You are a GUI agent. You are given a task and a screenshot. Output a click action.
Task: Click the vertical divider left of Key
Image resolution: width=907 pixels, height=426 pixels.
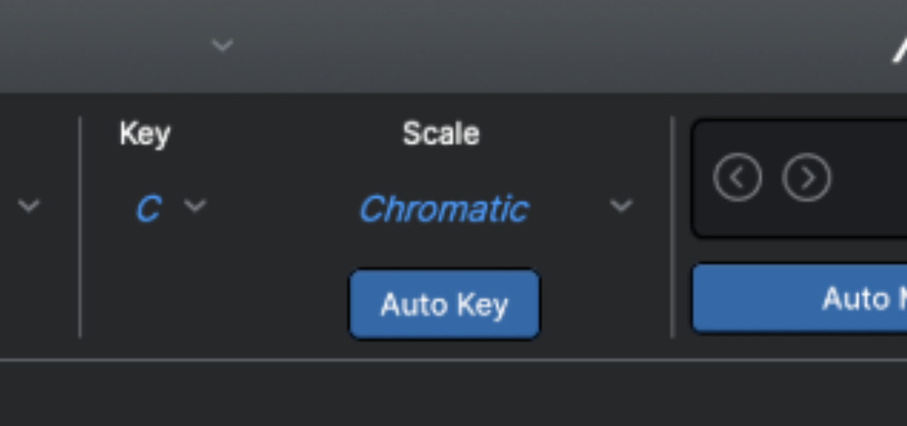click(x=80, y=228)
